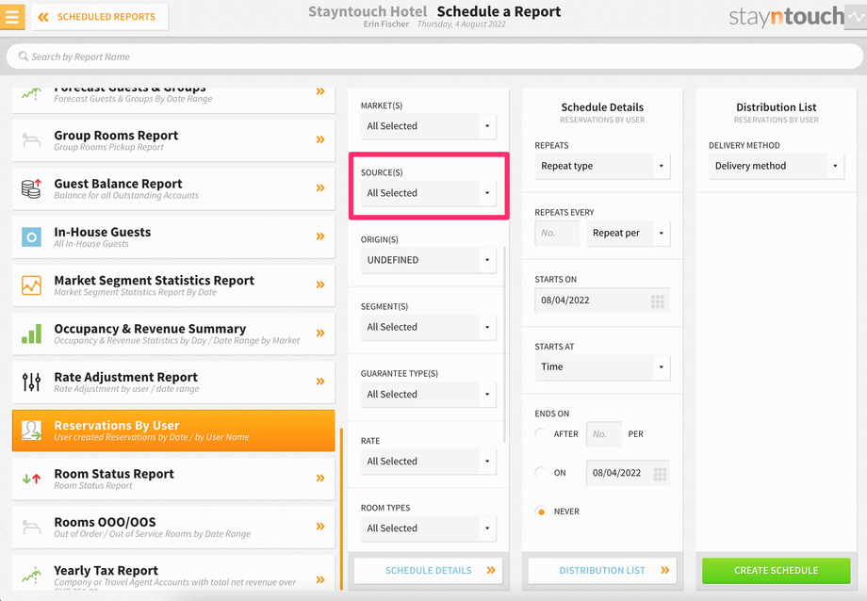Open the Delivery method dropdown
867x601 pixels.
tap(777, 166)
